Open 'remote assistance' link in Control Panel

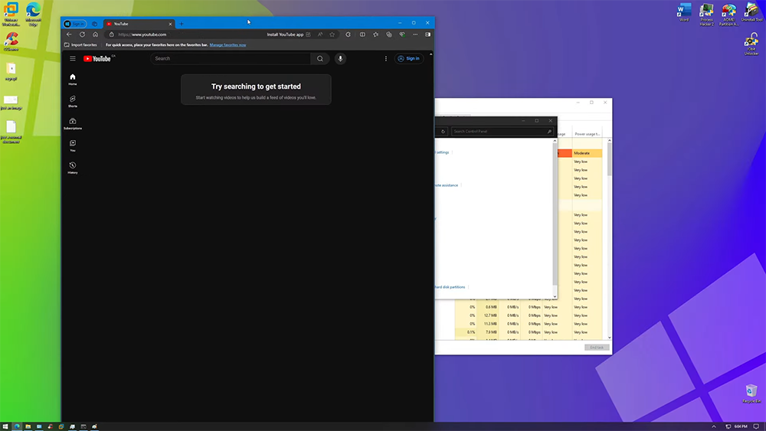tap(447, 185)
